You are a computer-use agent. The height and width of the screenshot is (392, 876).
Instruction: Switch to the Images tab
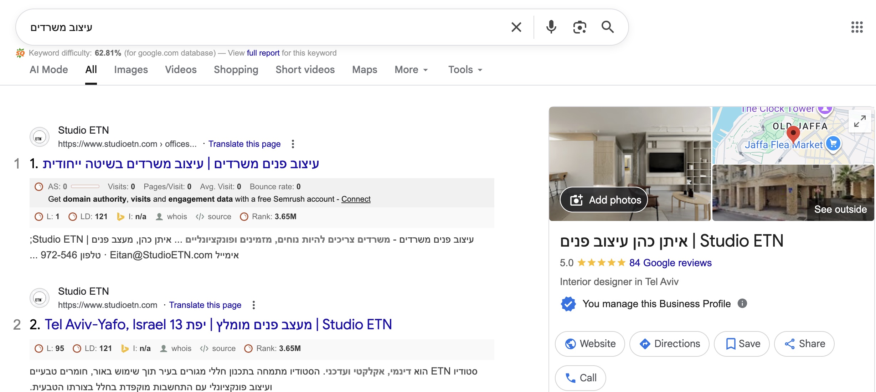pyautogui.click(x=131, y=70)
